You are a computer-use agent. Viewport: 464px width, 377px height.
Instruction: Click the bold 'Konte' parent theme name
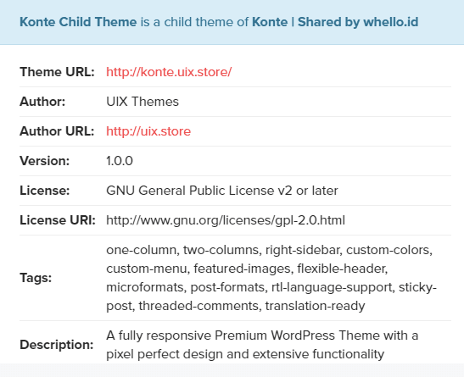tap(270, 22)
